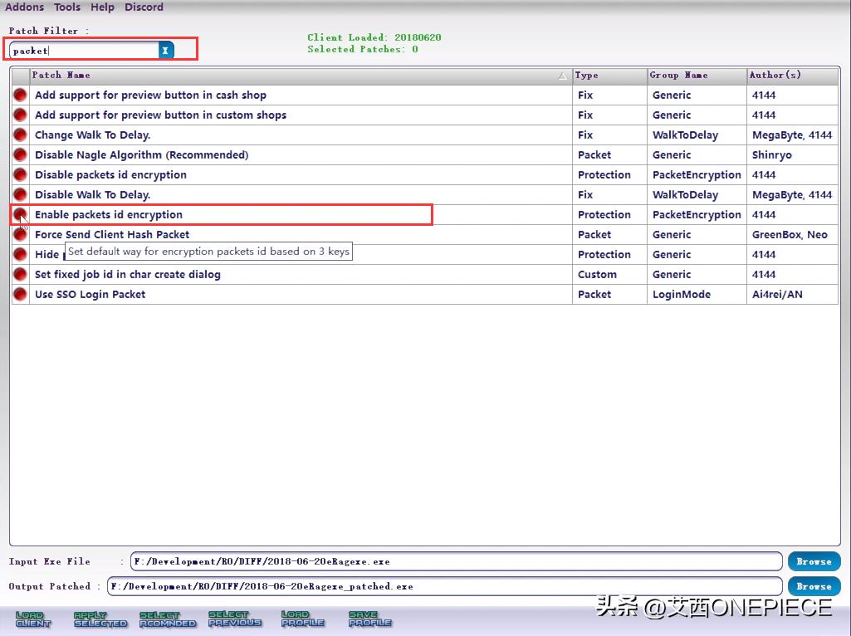Click the Load Profile button
The height and width of the screenshot is (636, 851).
click(x=302, y=619)
